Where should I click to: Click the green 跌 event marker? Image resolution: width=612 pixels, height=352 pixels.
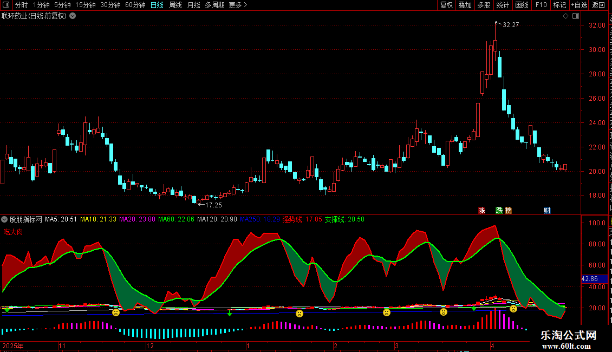tap(499, 210)
